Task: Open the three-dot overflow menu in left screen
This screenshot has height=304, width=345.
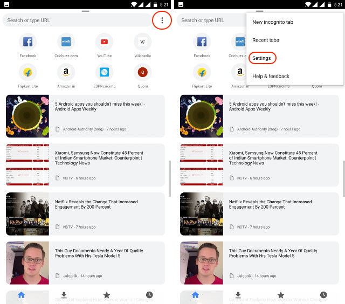Action: click(x=162, y=20)
